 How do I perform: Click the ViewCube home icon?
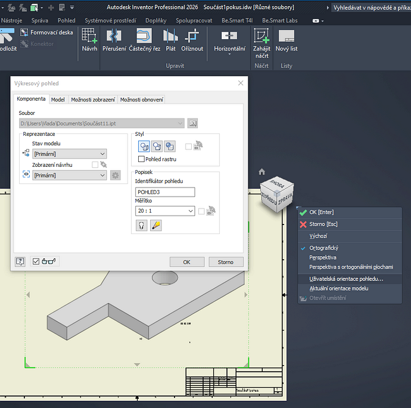tap(261, 172)
